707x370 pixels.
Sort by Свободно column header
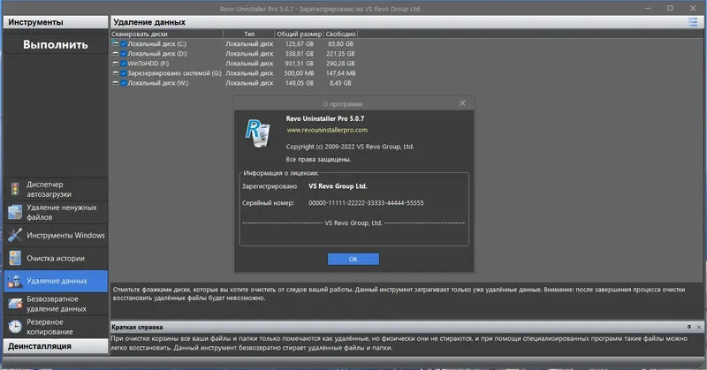click(x=340, y=34)
